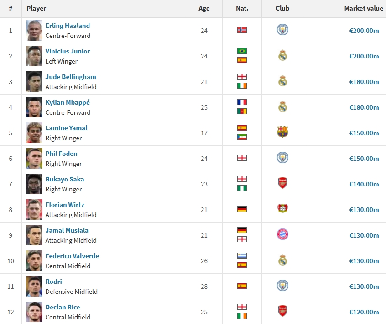The height and width of the screenshot is (324, 386).
Task: Click Arsenal crest in Bukayo Saka's row
Action: pyautogui.click(x=282, y=184)
